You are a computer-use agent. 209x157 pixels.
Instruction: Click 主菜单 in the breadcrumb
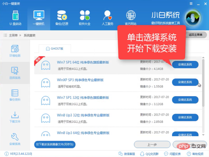(x=14, y=35)
